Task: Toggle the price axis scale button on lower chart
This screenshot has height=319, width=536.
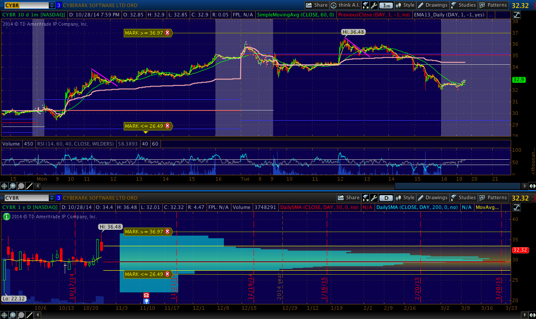Action: click(x=517, y=207)
